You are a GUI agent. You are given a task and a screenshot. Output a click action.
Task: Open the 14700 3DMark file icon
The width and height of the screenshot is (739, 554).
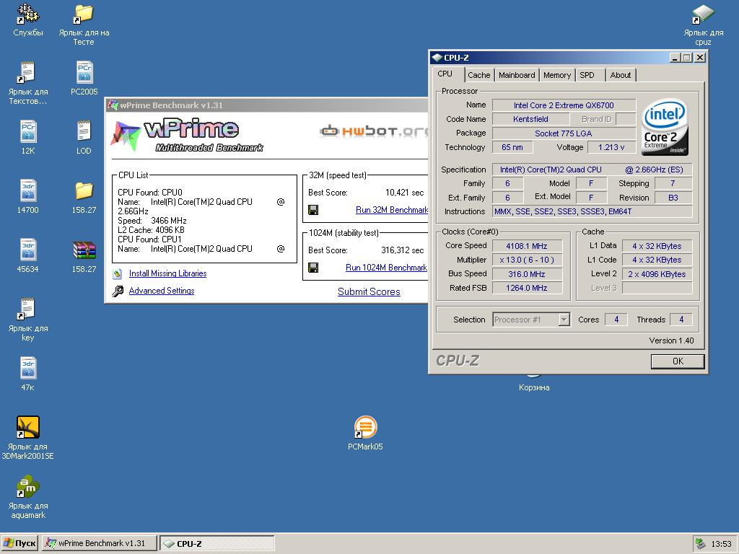[x=28, y=191]
